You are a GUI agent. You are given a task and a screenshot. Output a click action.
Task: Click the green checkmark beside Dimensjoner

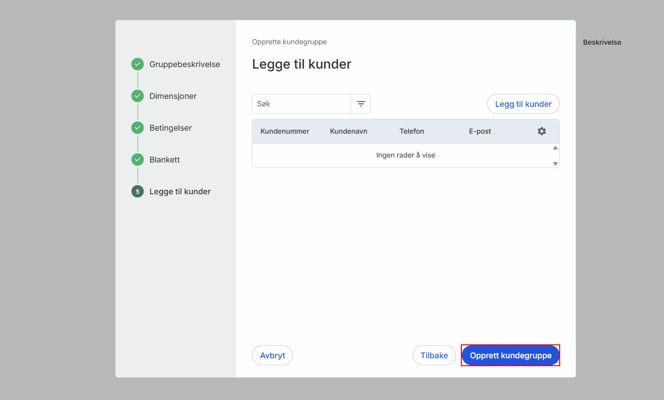click(x=137, y=96)
